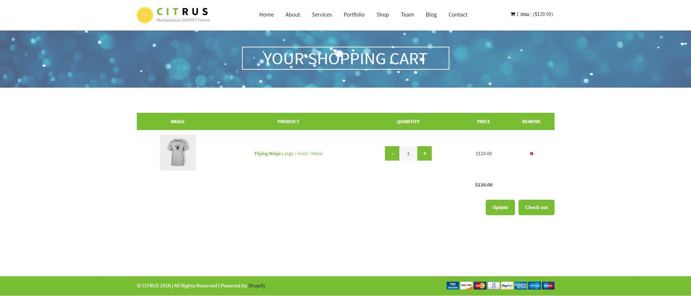Click the quantity input field
691x296 pixels.
(408, 153)
